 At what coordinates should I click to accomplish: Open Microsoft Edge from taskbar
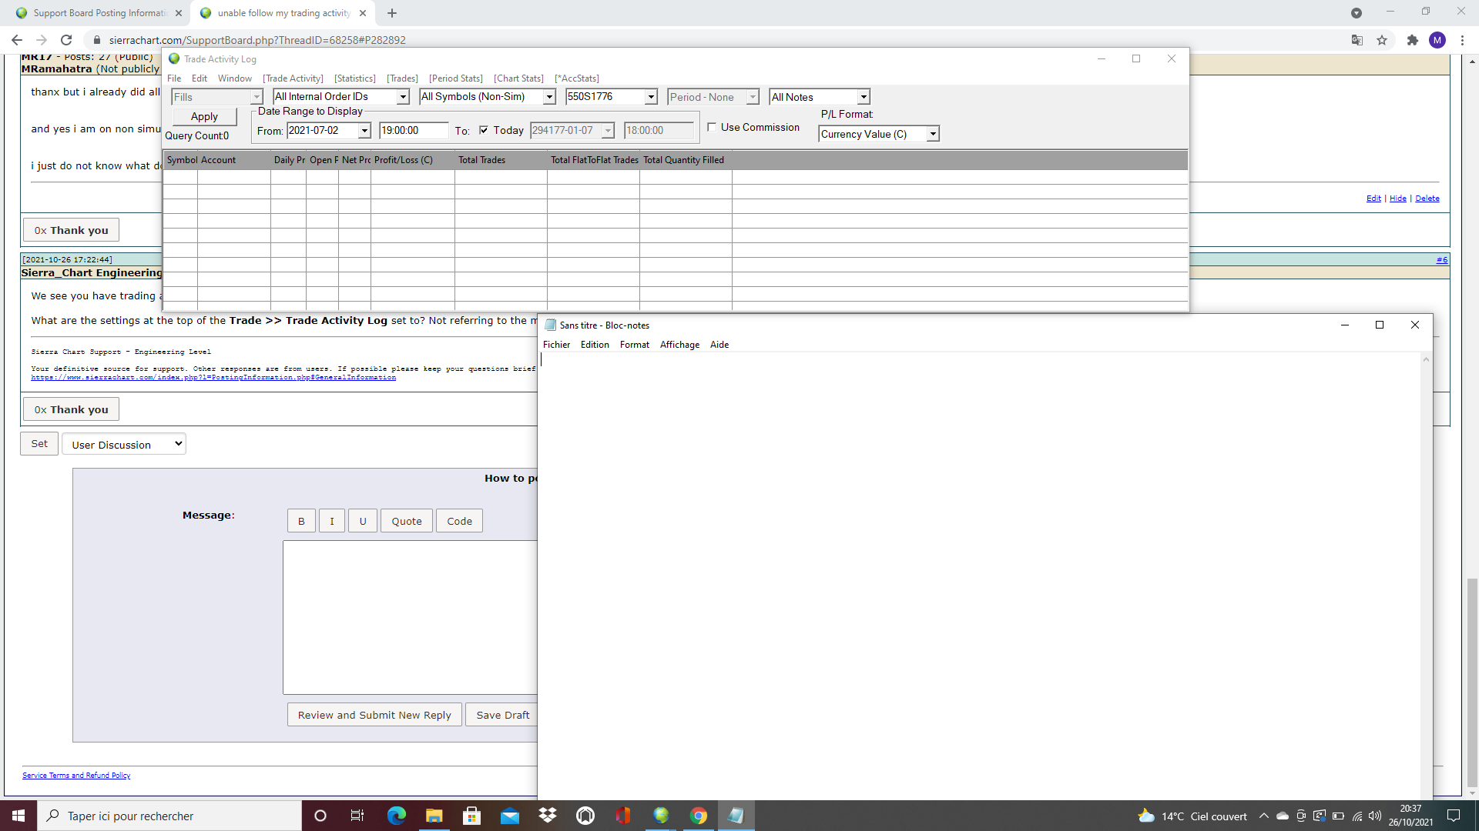point(397,816)
